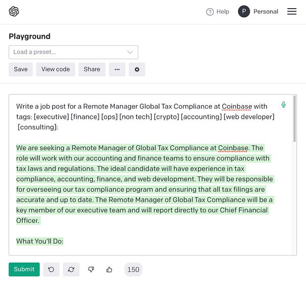Click the thumbs down icon

pos(91,269)
